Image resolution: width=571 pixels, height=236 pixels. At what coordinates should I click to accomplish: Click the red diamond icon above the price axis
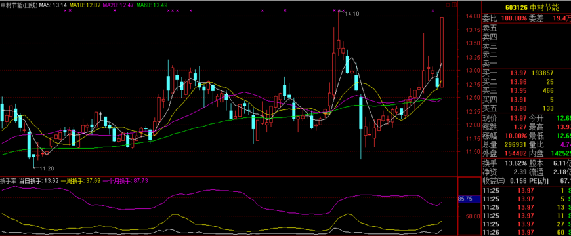448,5
